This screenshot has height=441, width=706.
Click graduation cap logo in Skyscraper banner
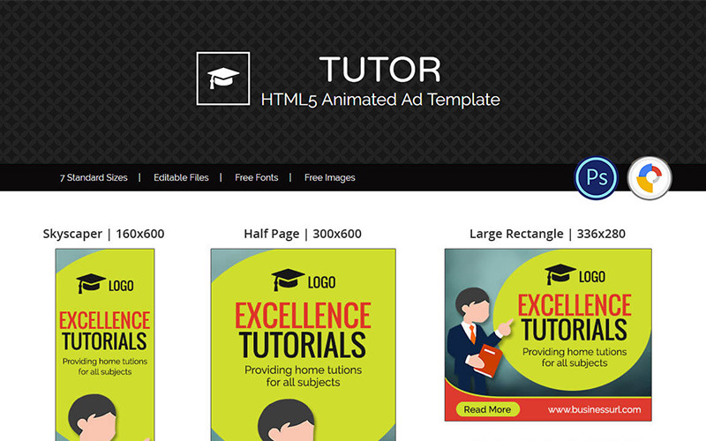(x=91, y=283)
